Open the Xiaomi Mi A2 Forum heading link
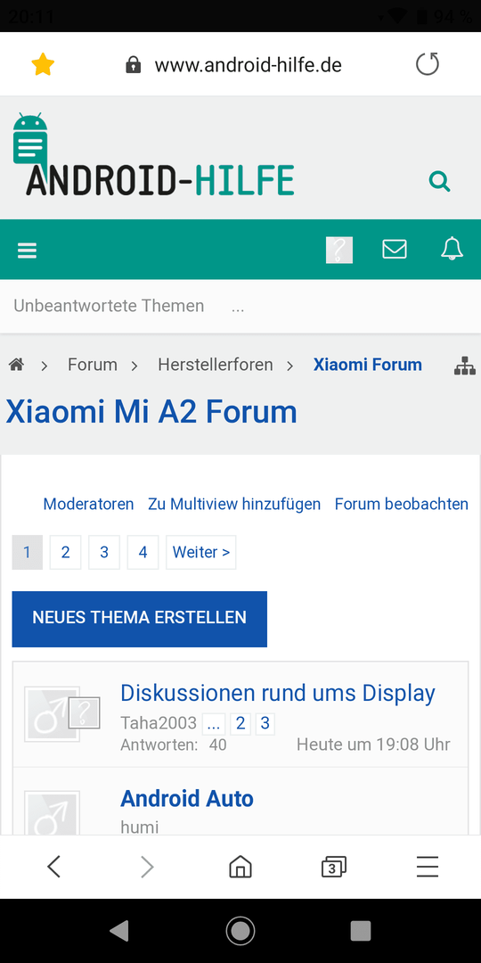Image resolution: width=481 pixels, height=963 pixels. click(x=151, y=412)
